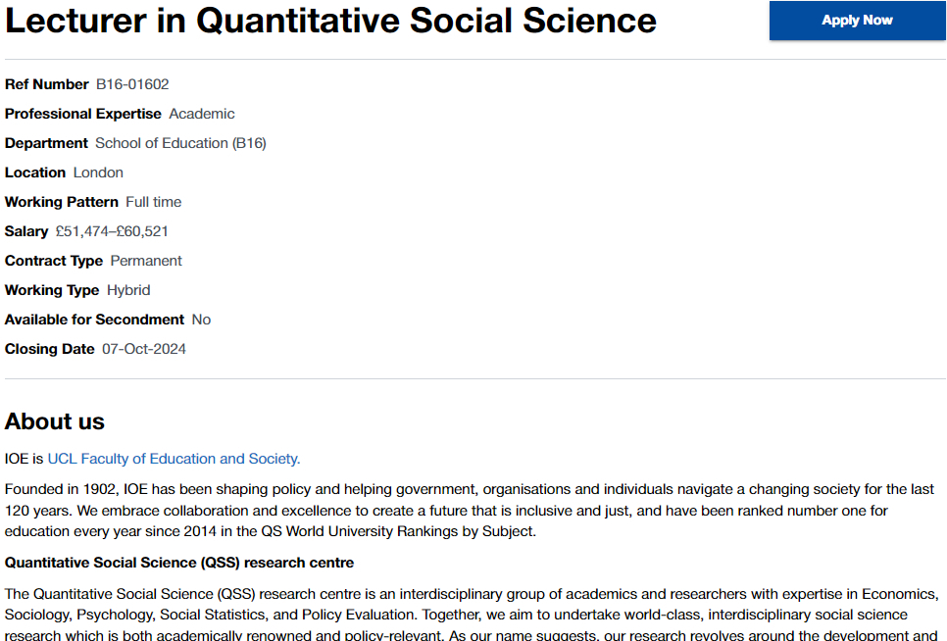Click the Full time working pattern value

point(153,202)
